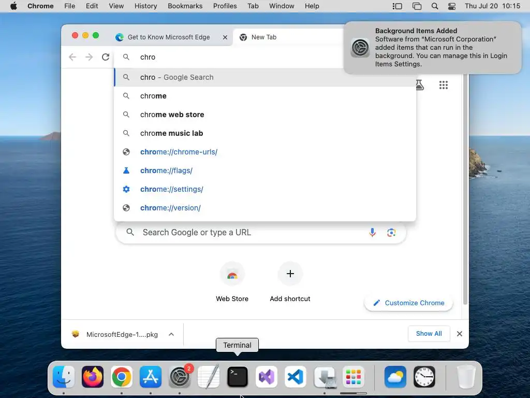Click the Add shortcut plus tile

point(290,282)
